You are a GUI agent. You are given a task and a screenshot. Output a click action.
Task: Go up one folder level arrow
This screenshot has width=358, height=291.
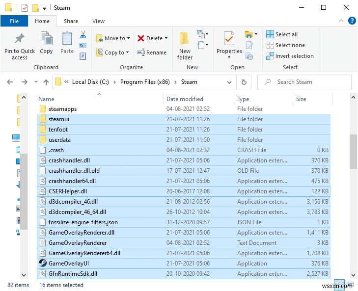[x=46, y=82]
